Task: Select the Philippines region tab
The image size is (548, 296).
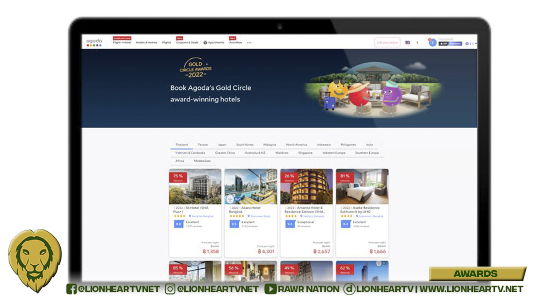Action: tap(348, 145)
